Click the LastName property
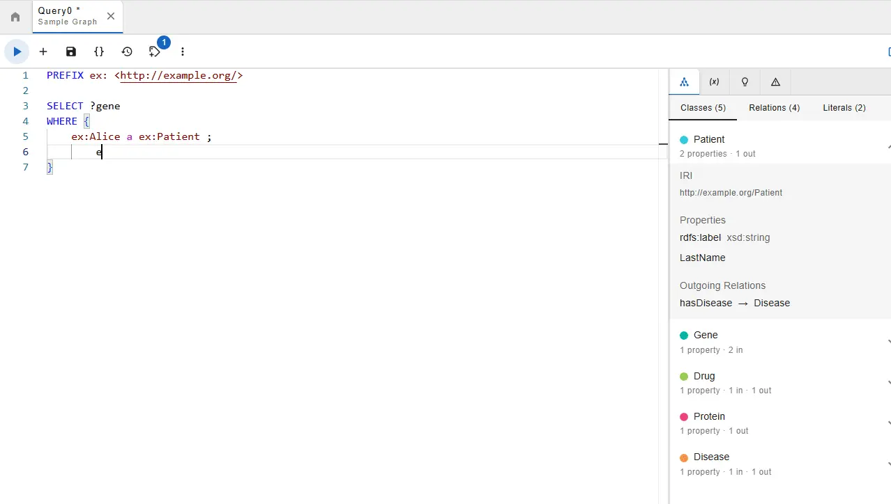Viewport: 891px width, 504px height. (x=702, y=258)
